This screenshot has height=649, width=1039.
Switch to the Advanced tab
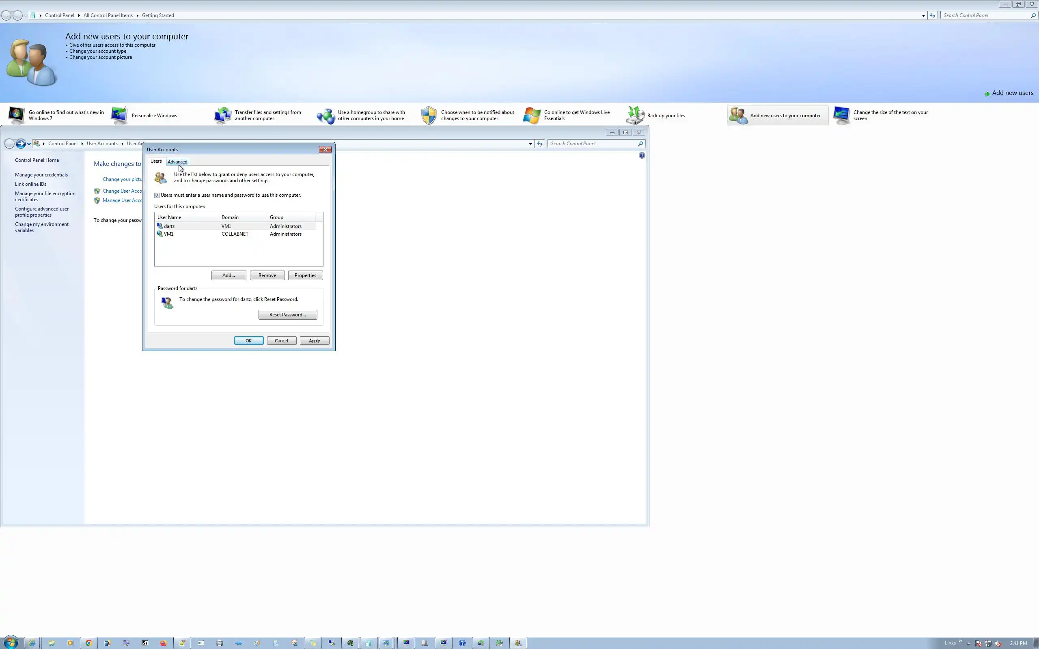177,162
